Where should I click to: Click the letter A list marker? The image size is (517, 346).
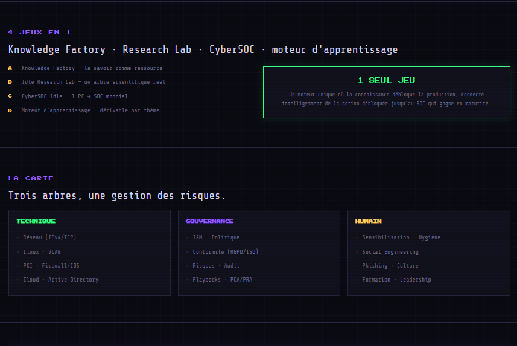click(10, 68)
